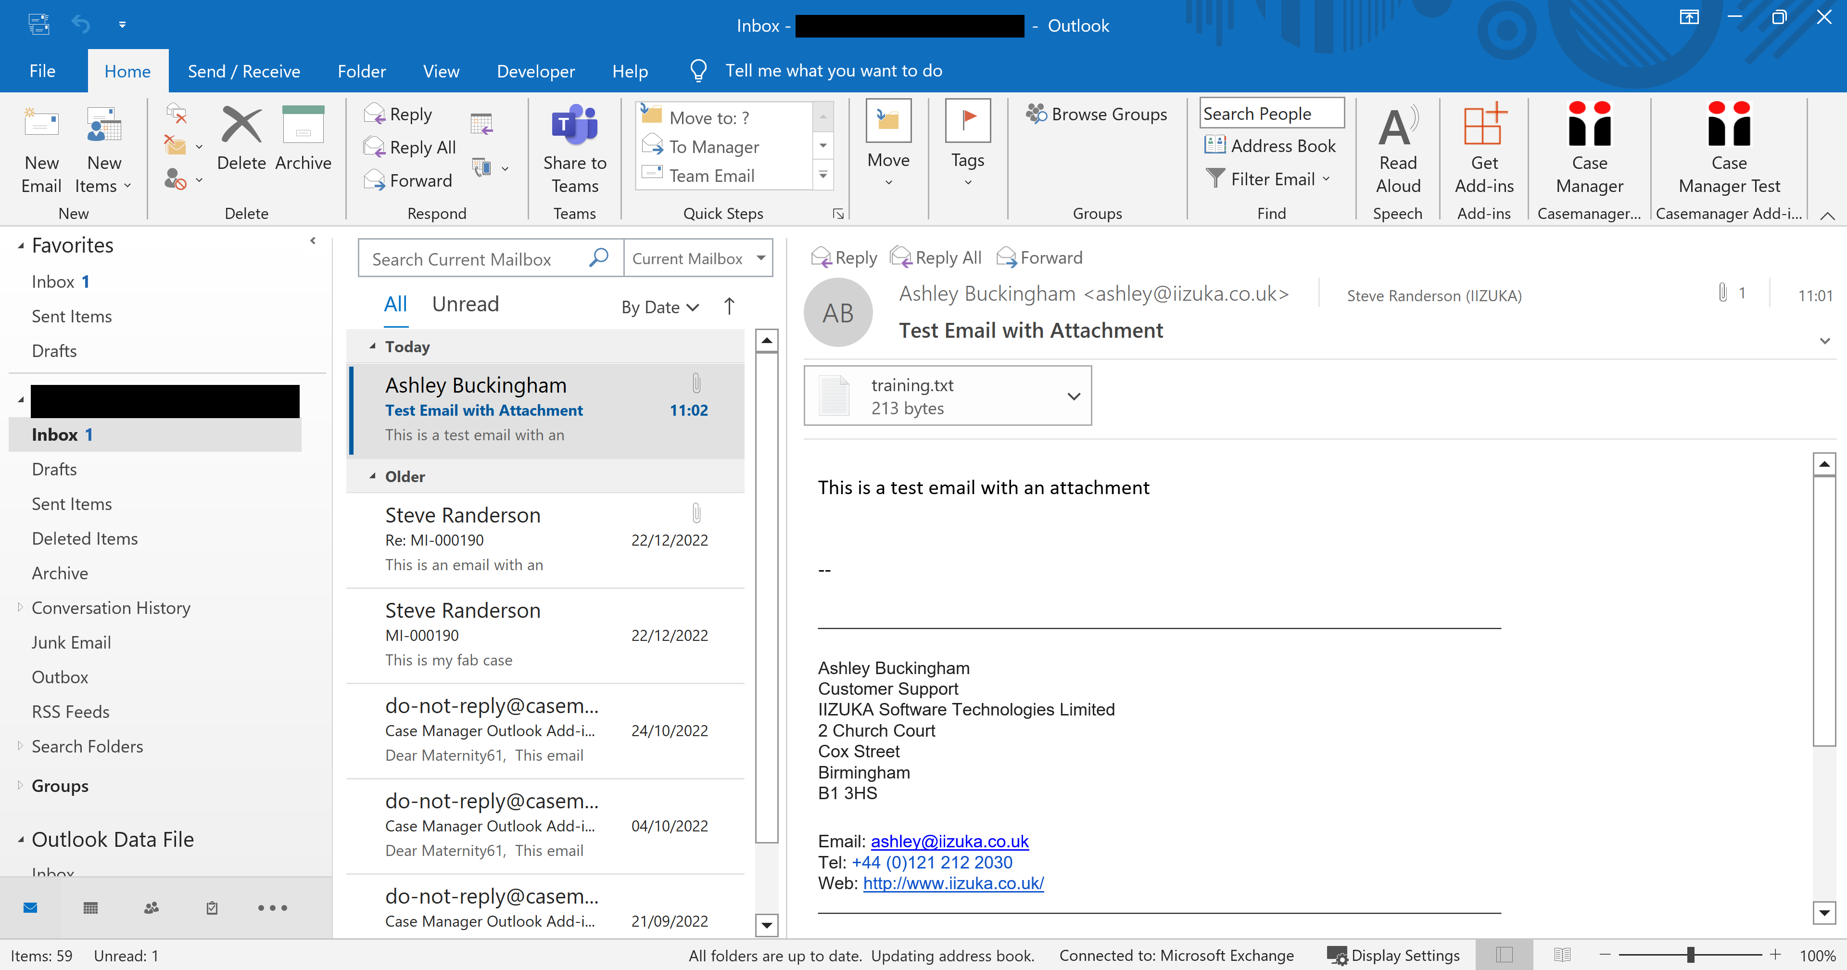Click the zoom out minus button
The width and height of the screenshot is (1847, 970).
1605,955
